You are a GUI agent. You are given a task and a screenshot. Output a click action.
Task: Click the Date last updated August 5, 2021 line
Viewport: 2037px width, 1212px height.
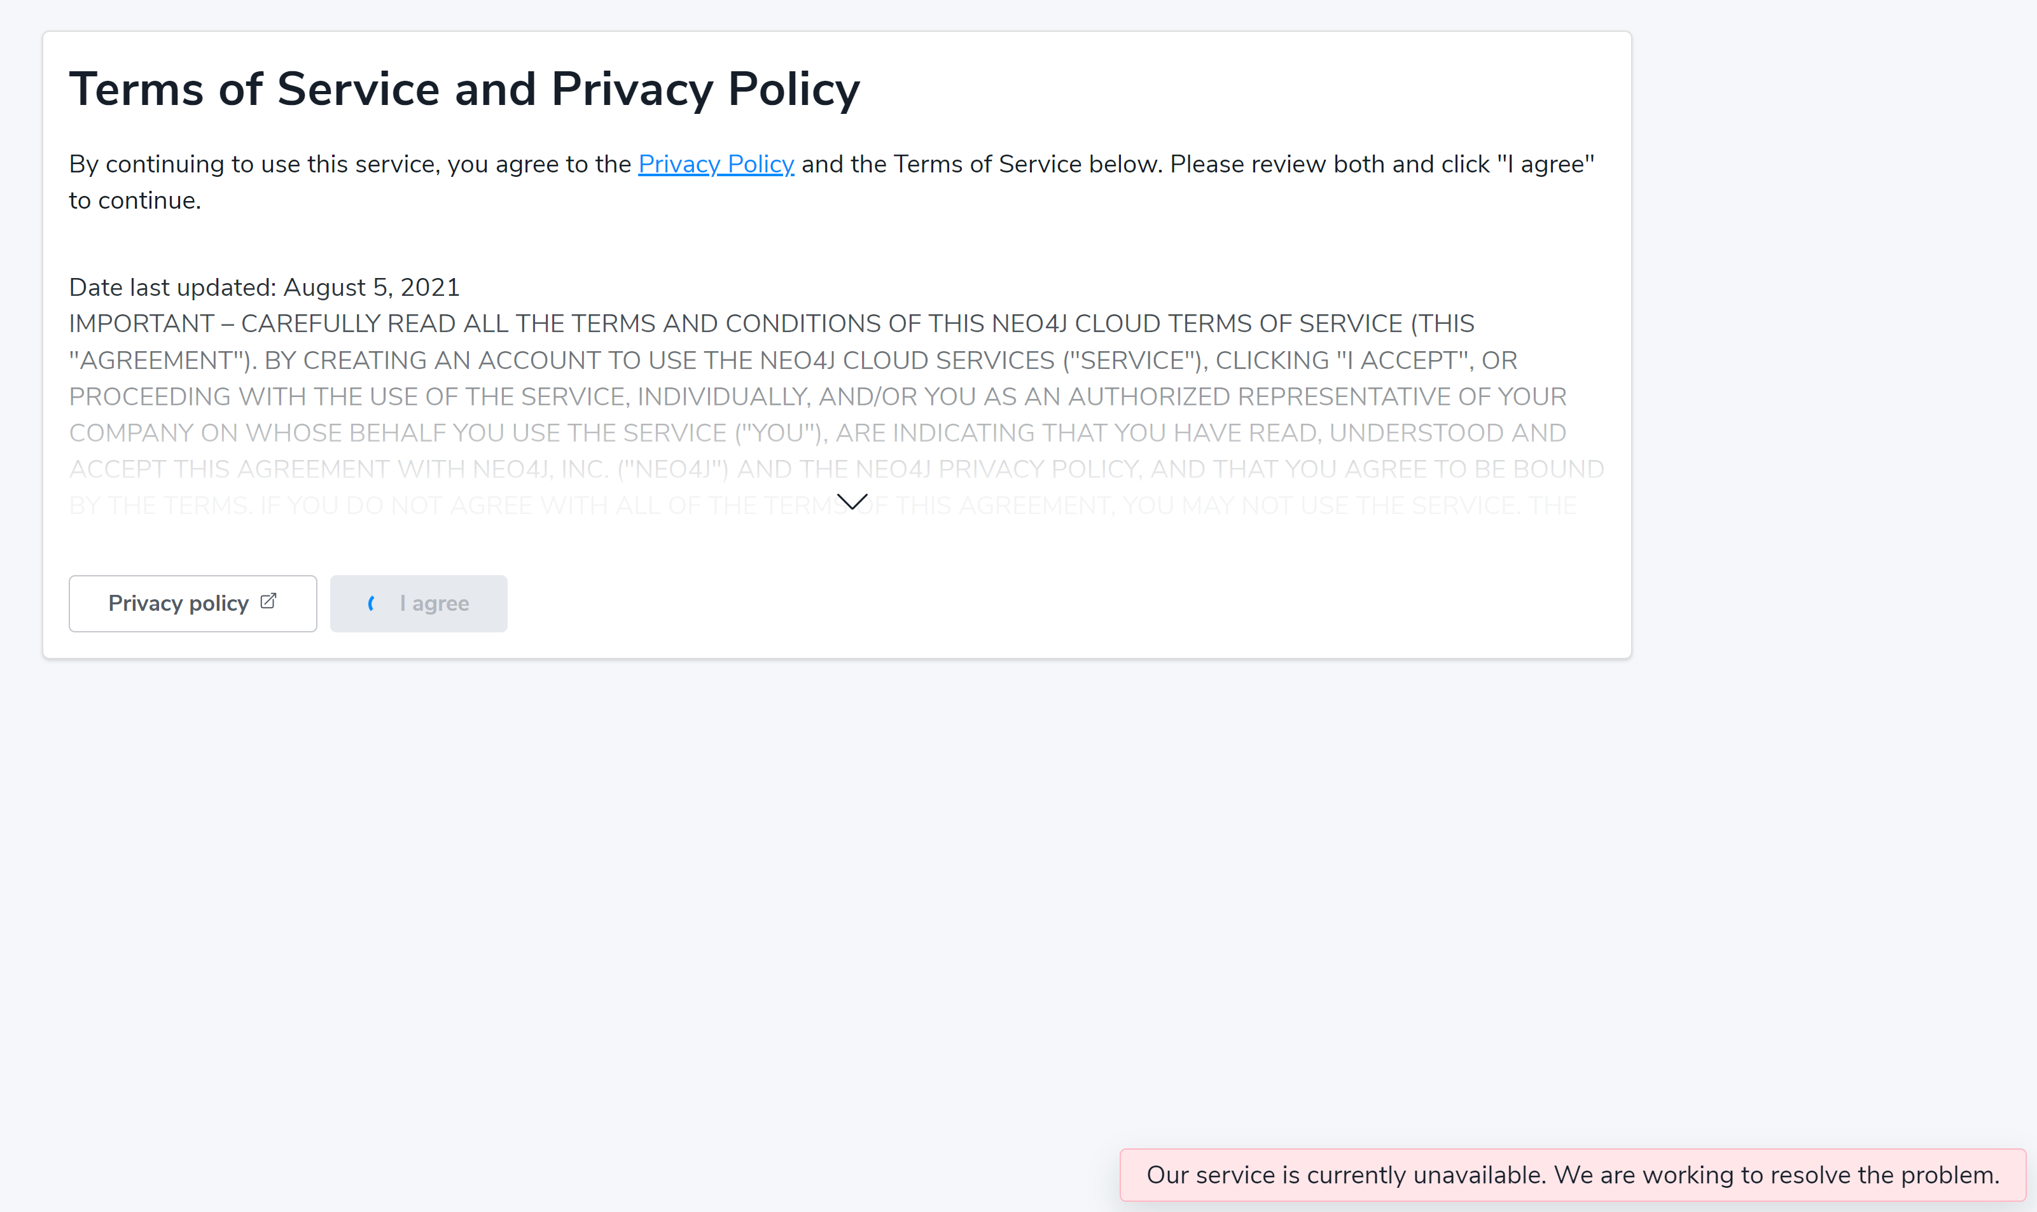point(264,288)
